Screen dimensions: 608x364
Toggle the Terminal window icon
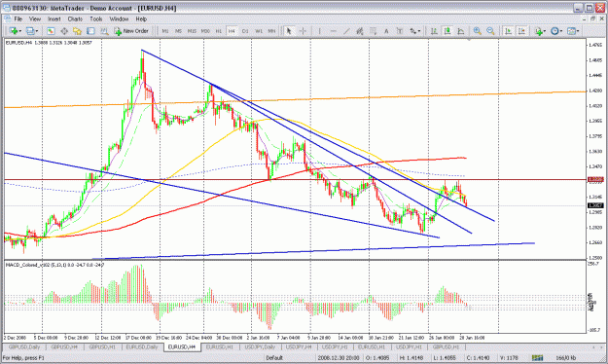point(90,31)
